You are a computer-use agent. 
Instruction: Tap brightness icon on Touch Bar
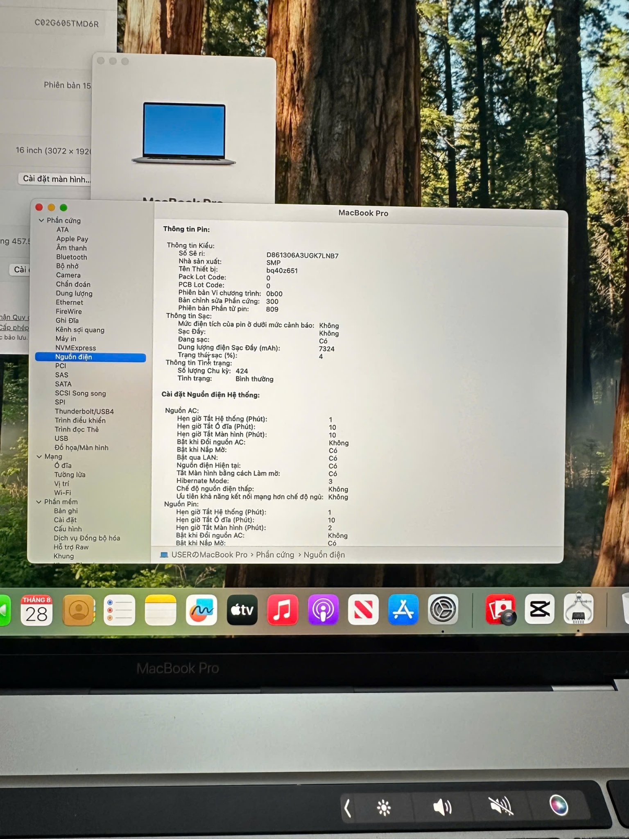[x=384, y=807]
